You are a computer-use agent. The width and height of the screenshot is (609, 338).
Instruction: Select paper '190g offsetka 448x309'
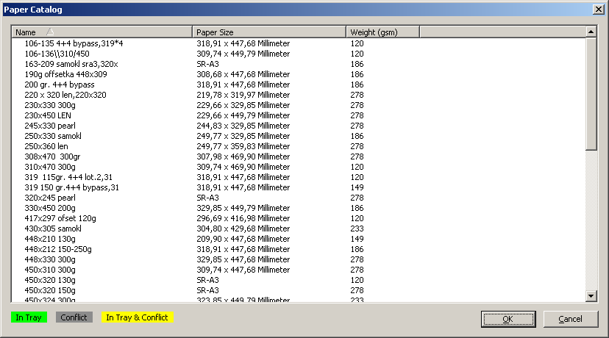point(65,74)
